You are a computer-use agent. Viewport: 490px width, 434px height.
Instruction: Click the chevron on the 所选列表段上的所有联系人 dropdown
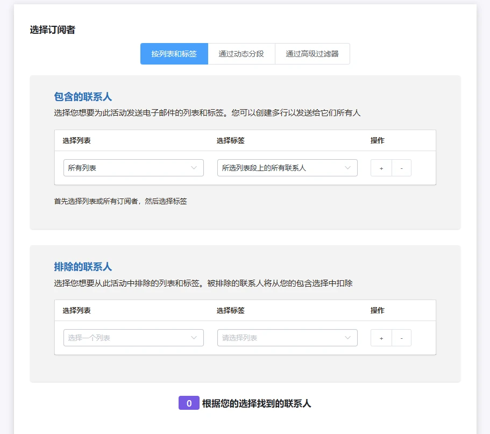coord(349,168)
